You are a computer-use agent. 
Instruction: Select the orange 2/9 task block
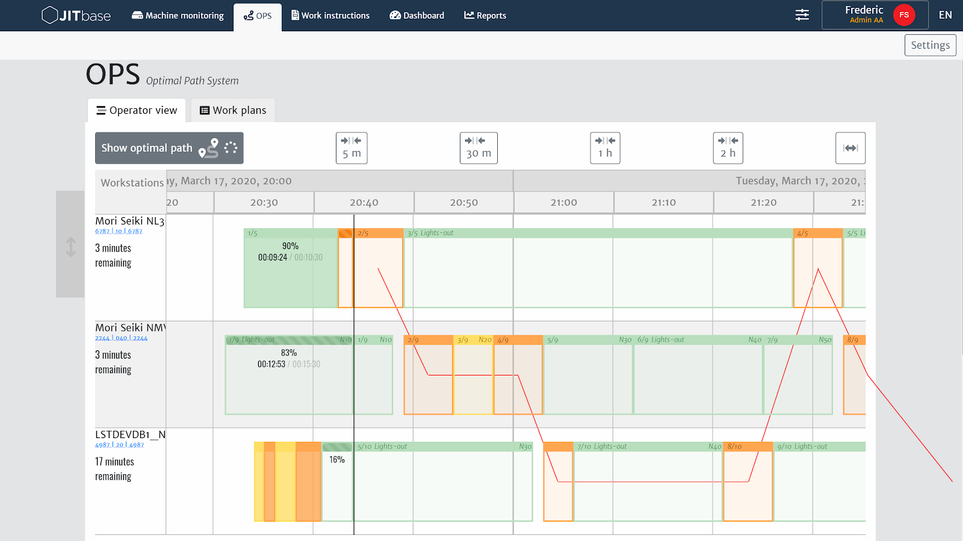(429, 375)
